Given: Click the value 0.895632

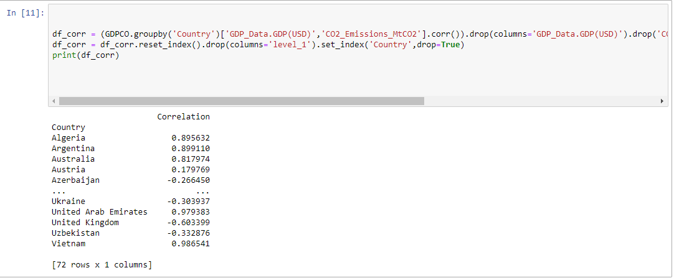Looking at the screenshot, I should coord(191,137).
